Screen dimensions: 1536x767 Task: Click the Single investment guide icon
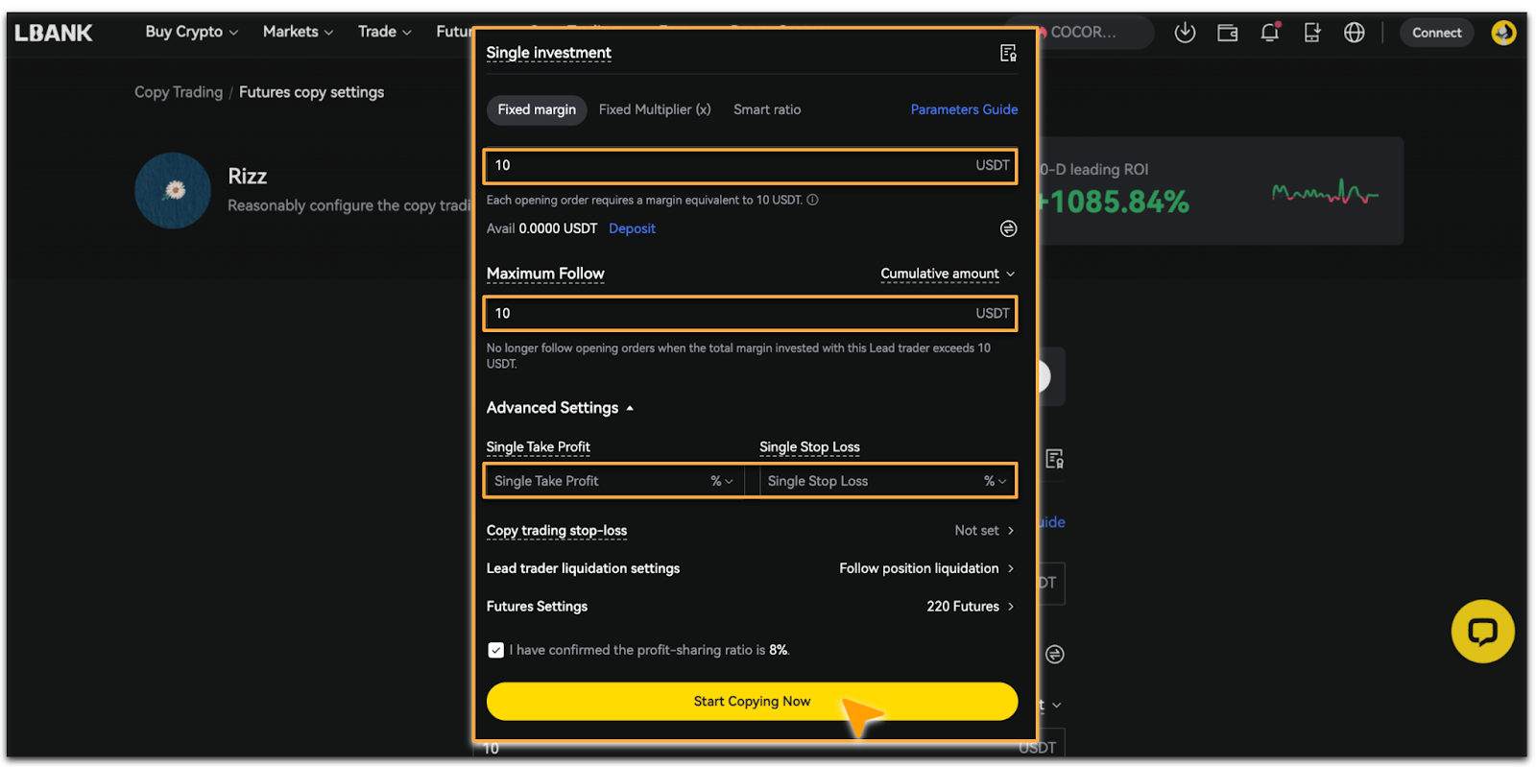1008,53
